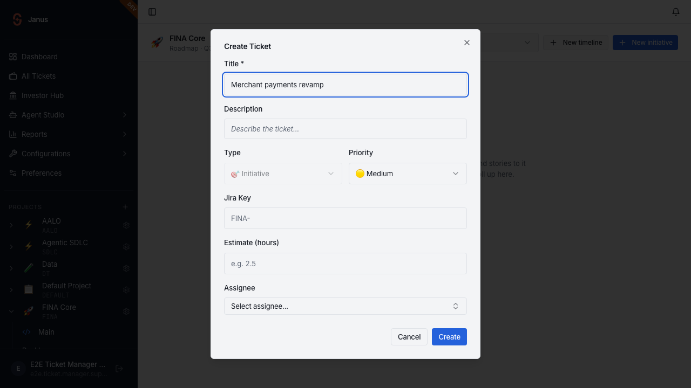
Task: Open the Select assignee combo box
Action: coord(345,306)
